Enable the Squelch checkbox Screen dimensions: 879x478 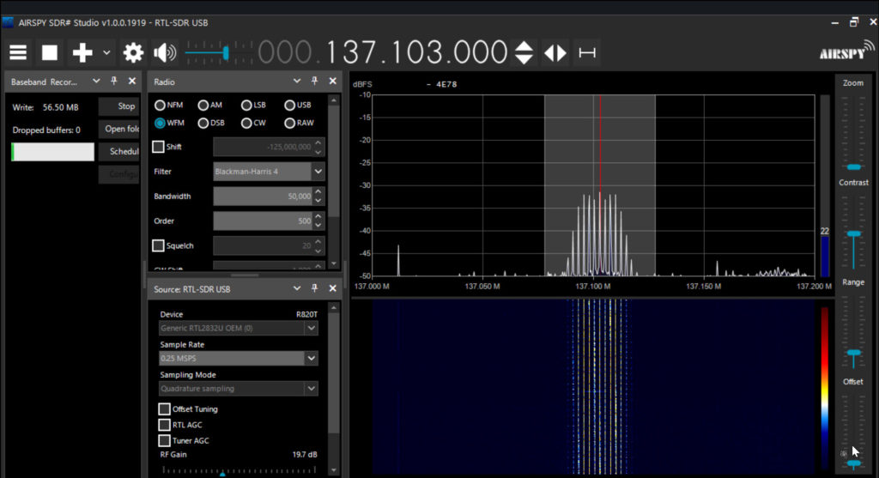[x=159, y=245]
